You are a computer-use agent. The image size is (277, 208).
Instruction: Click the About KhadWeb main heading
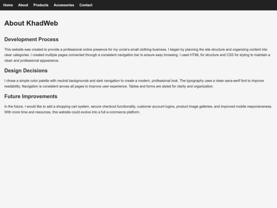[31, 23]
